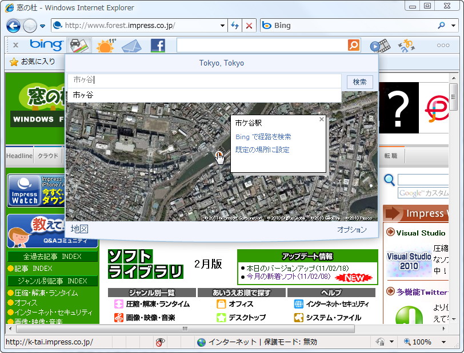Click the blue magnifier icon on the page

pyautogui.click(x=389, y=180)
